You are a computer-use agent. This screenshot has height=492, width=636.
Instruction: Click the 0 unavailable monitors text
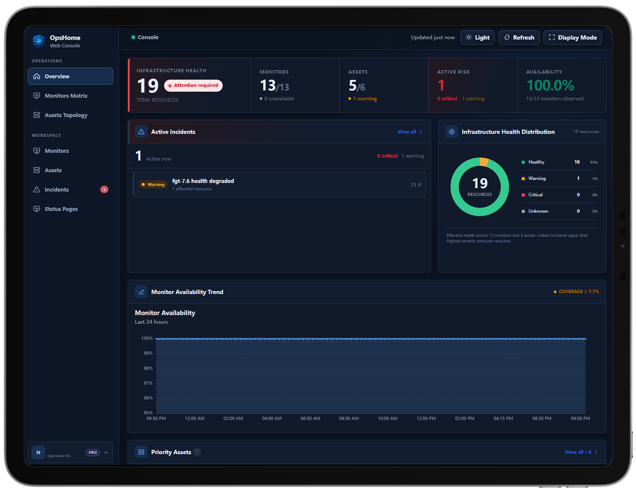click(x=277, y=99)
